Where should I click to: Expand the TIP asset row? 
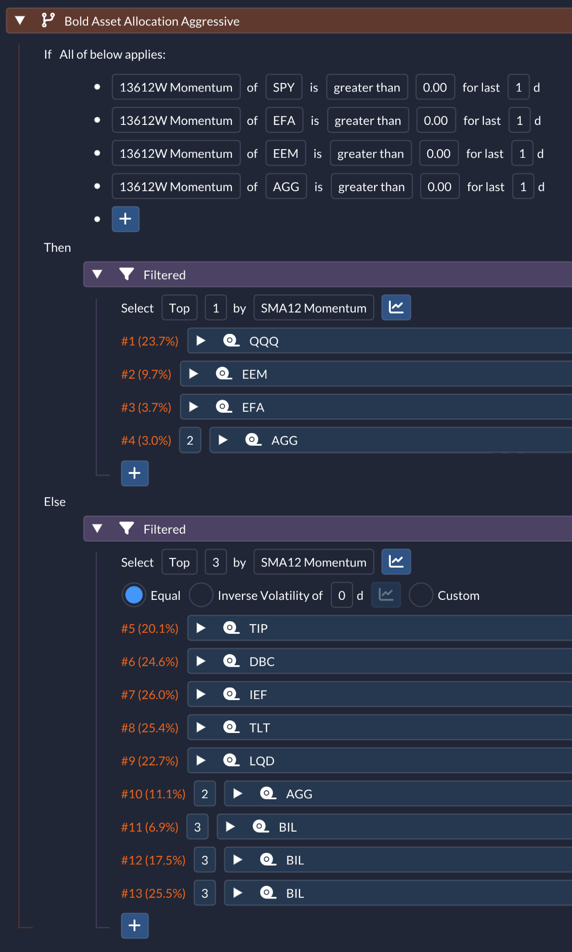coord(201,628)
